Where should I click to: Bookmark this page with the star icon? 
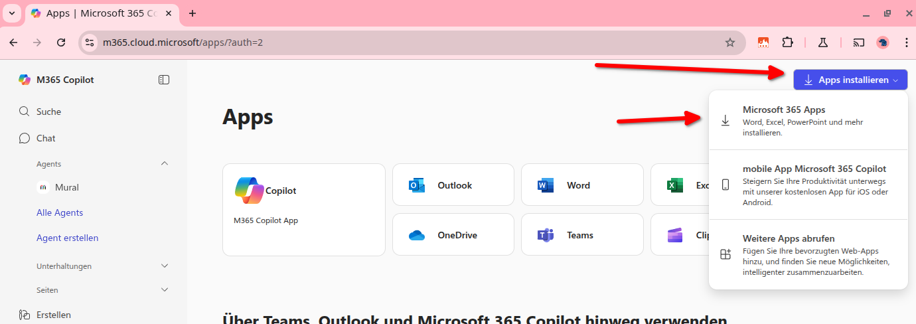[730, 42]
